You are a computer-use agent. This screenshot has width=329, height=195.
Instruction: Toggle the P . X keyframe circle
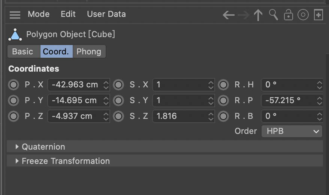pos(13,85)
